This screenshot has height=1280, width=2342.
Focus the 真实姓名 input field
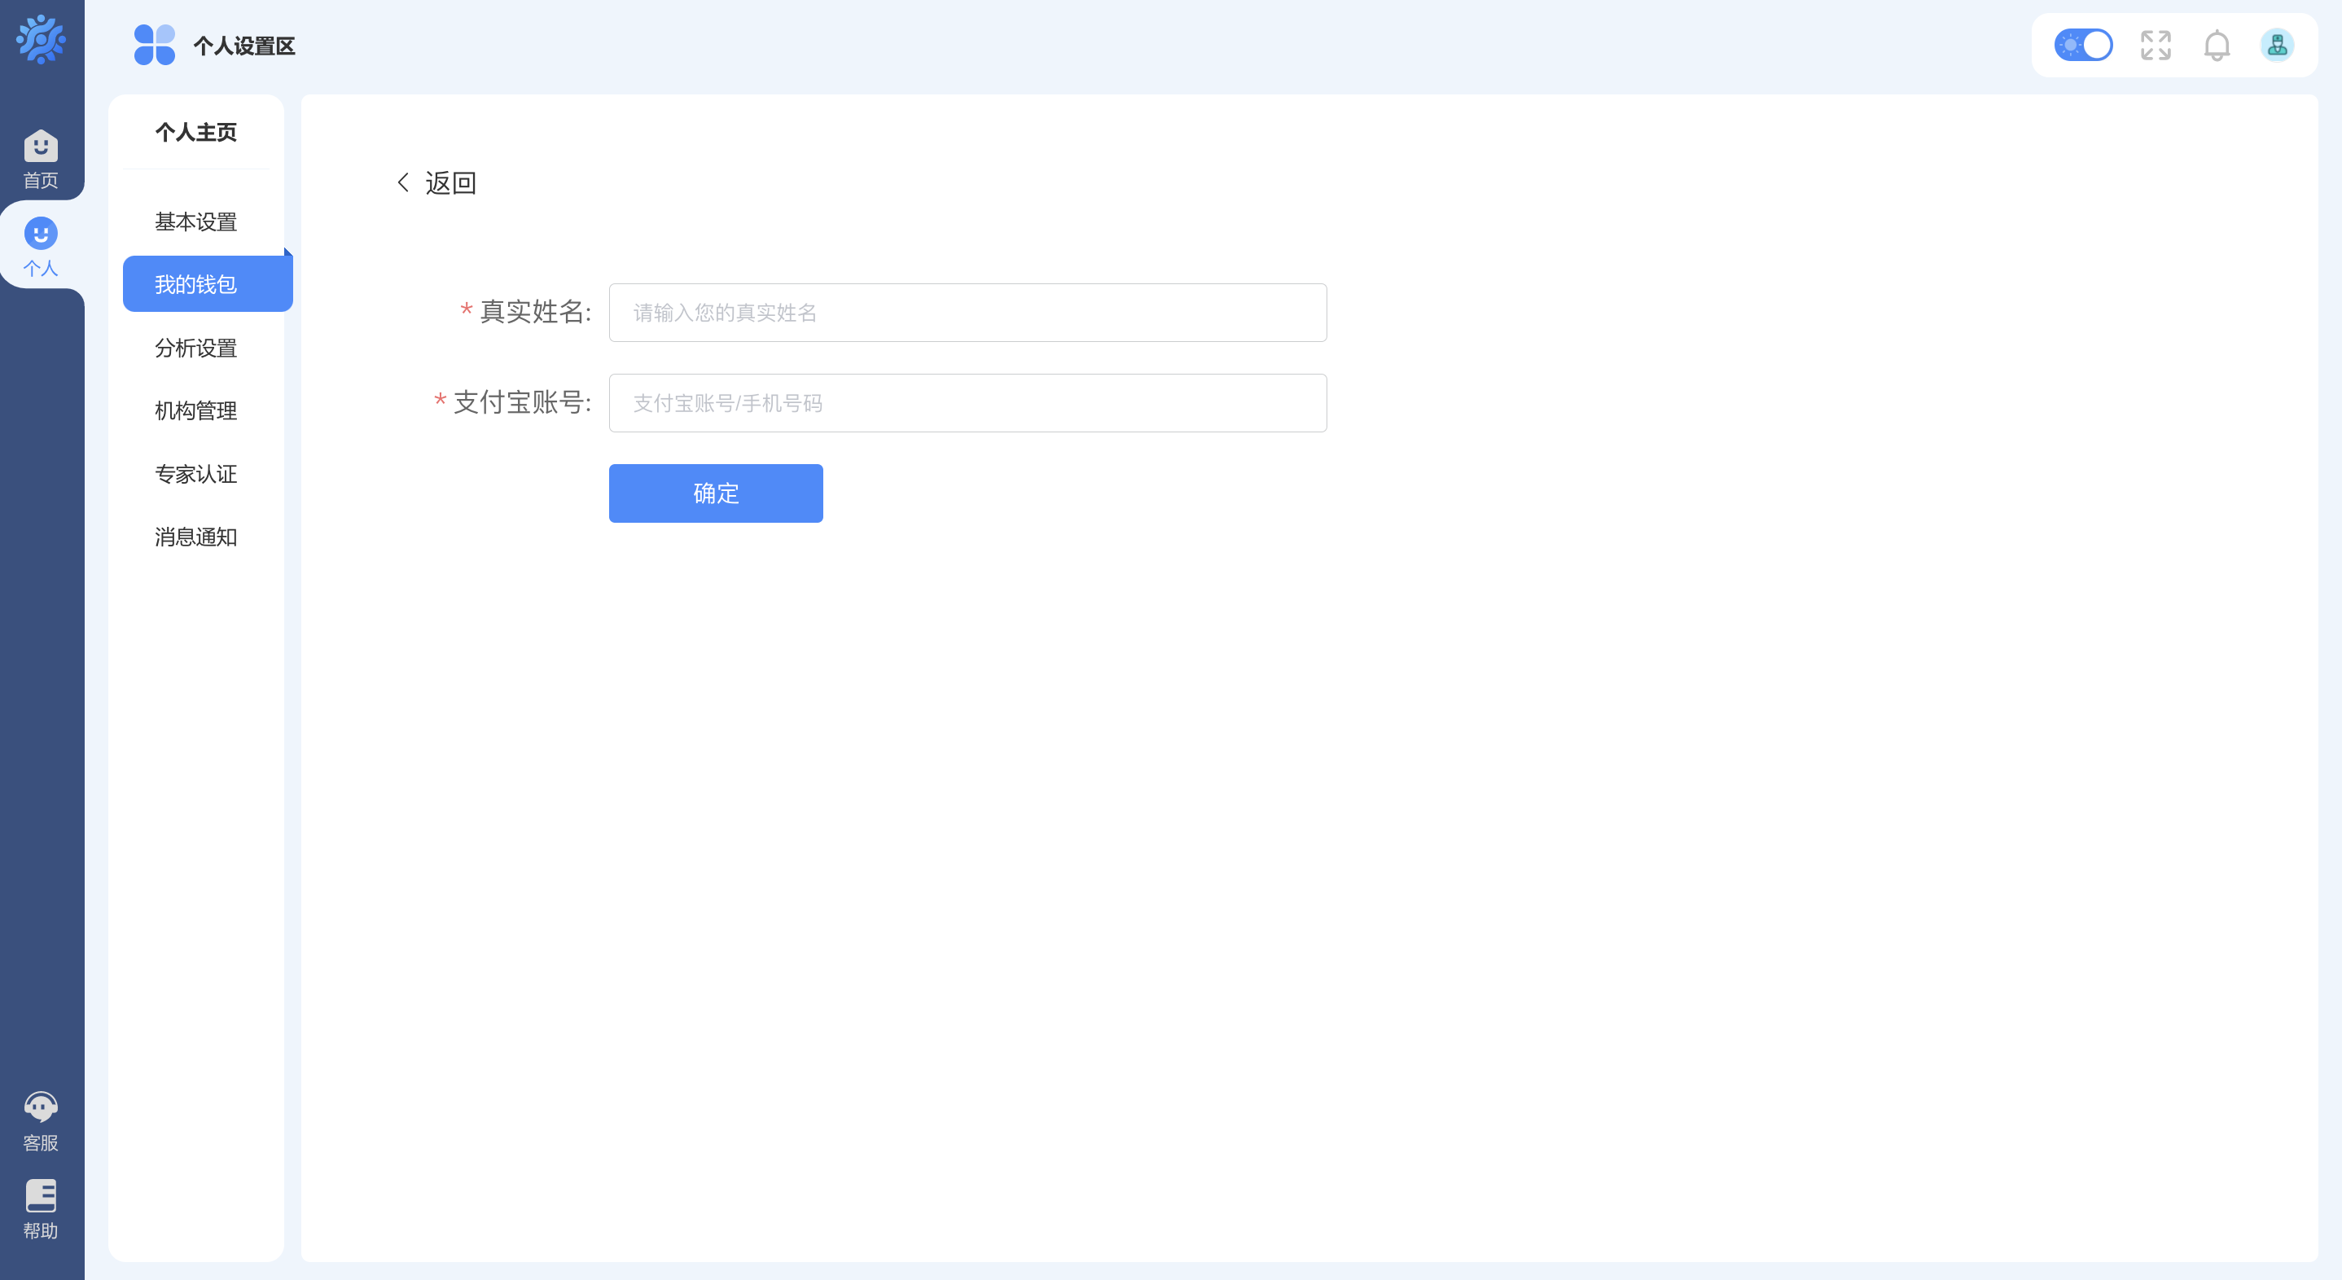tap(967, 313)
